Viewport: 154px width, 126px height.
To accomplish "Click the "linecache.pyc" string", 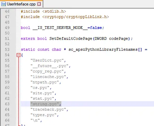I will click(48, 77).
